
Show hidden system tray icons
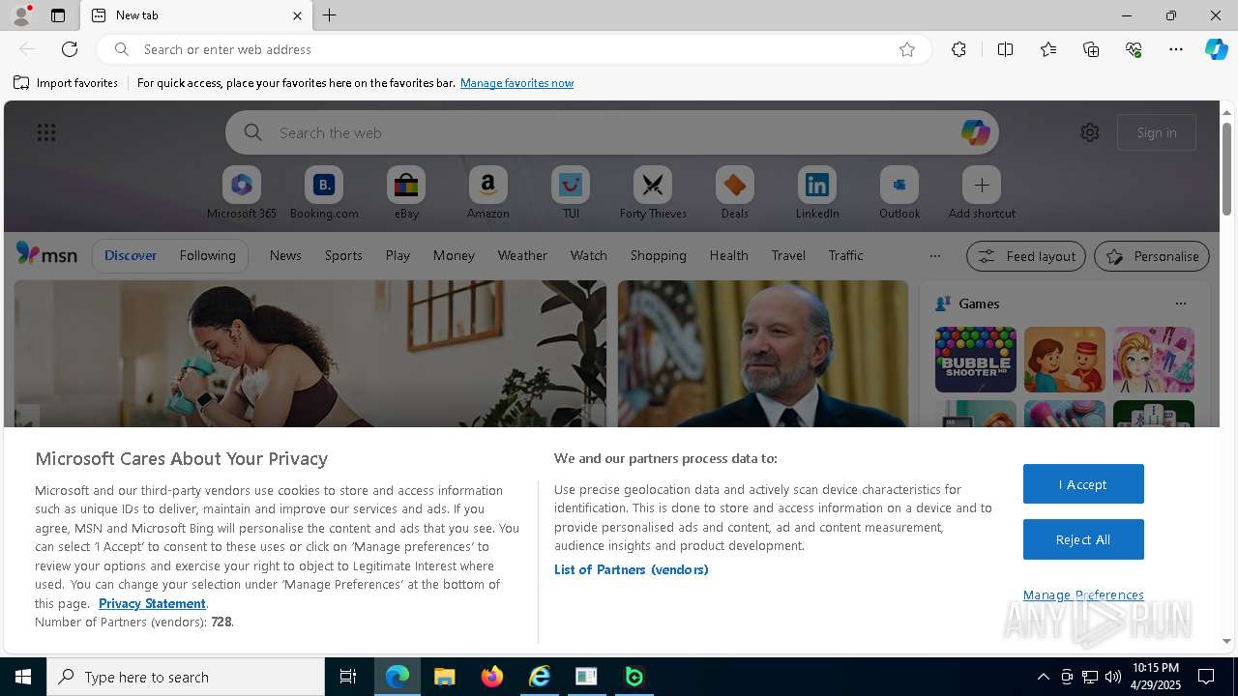point(1043,677)
